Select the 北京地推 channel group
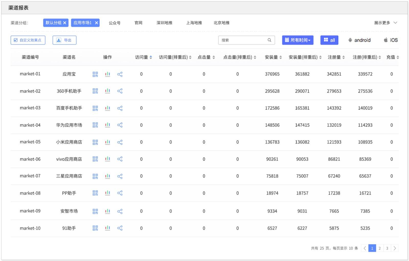 click(222, 23)
